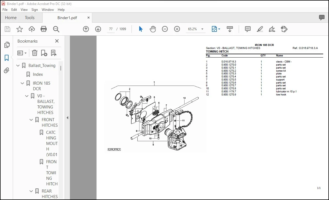Image resolution: width=329 pixels, height=200 pixels.
Task: Close the Binder1.pdf tab
Action: pos(88,18)
